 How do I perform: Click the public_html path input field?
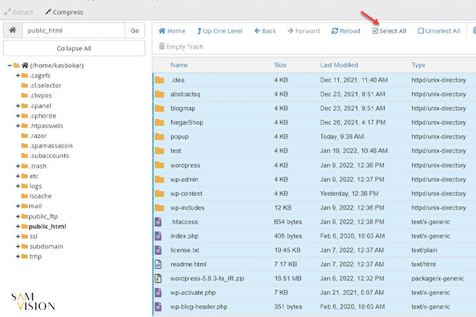[x=73, y=30]
